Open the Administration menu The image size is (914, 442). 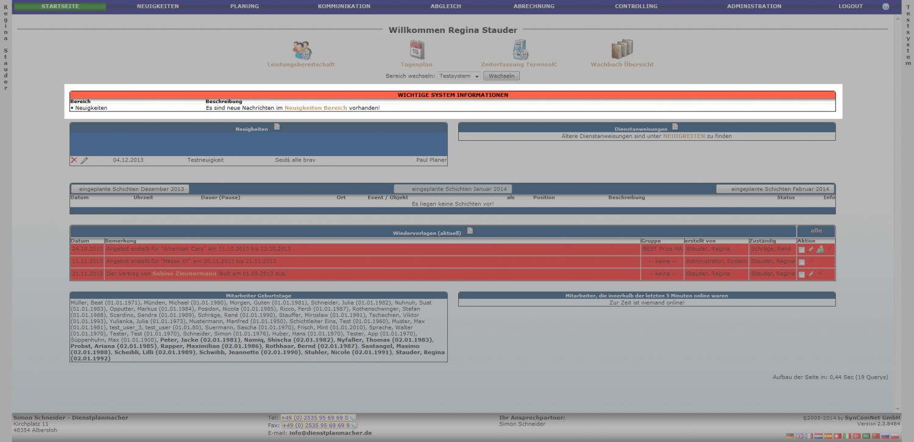(754, 6)
